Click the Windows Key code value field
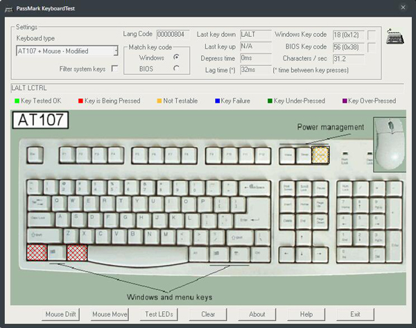 click(349, 35)
